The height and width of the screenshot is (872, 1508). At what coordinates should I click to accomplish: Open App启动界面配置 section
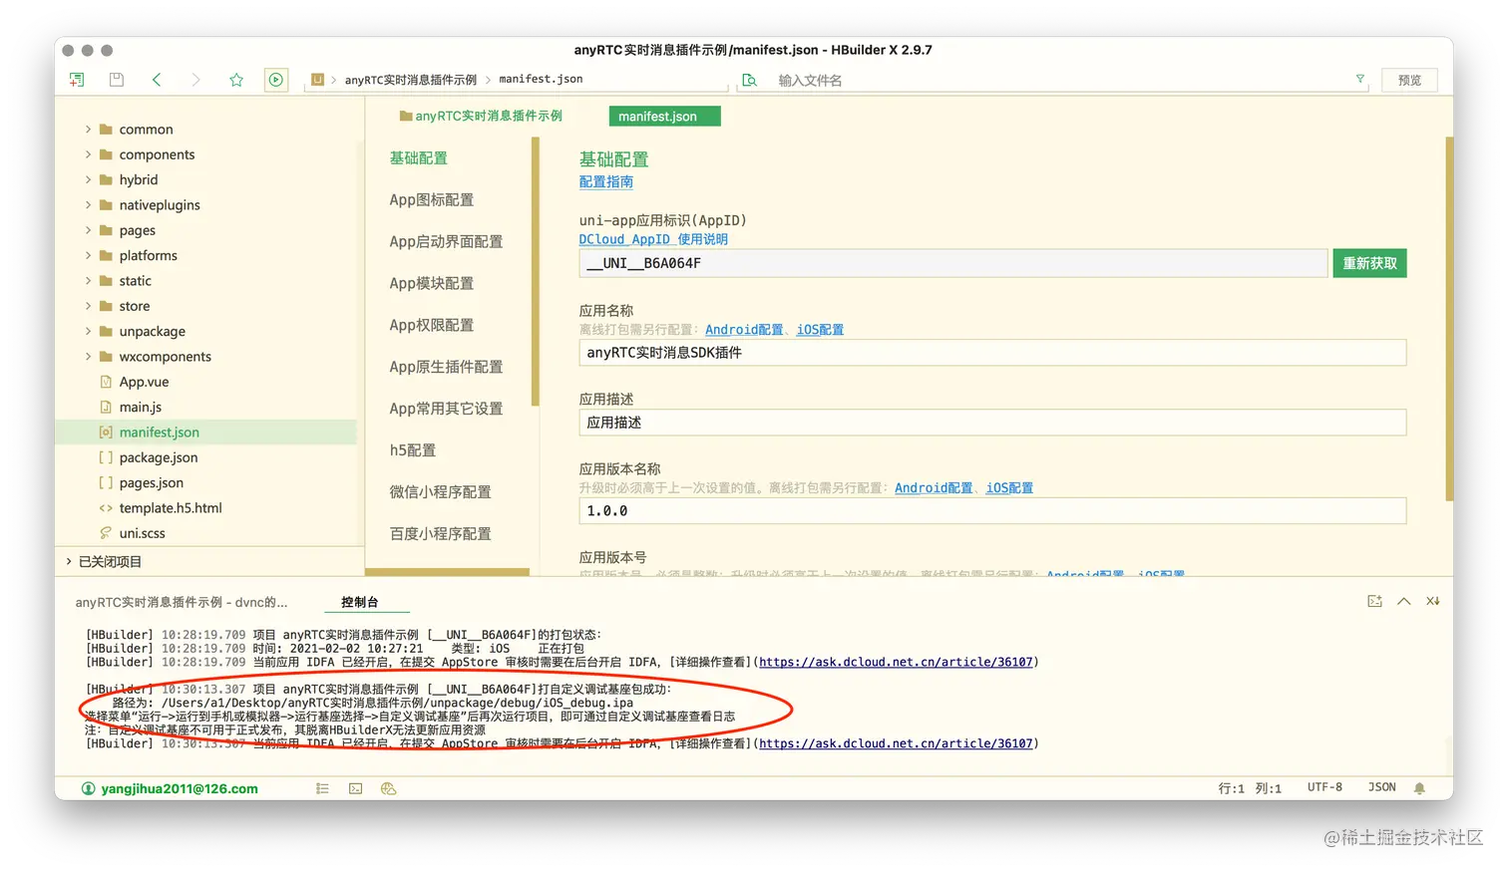(446, 242)
